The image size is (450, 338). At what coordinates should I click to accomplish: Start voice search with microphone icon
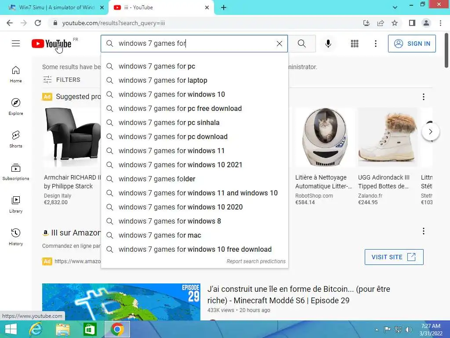click(328, 44)
